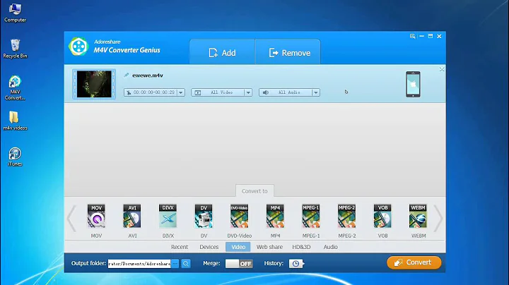The width and height of the screenshot is (509, 285).
Task: Show previous formats with left arrow
Action: click(x=71, y=218)
